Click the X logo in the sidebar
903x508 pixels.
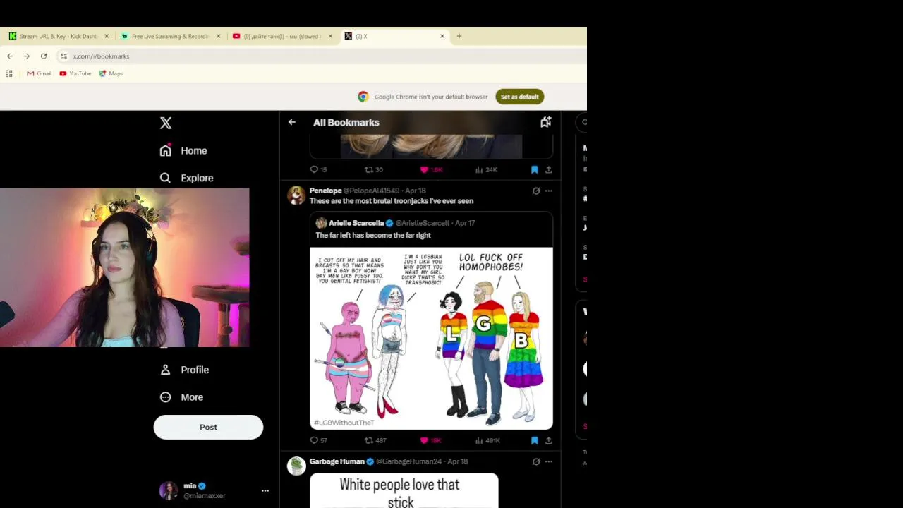click(x=166, y=123)
